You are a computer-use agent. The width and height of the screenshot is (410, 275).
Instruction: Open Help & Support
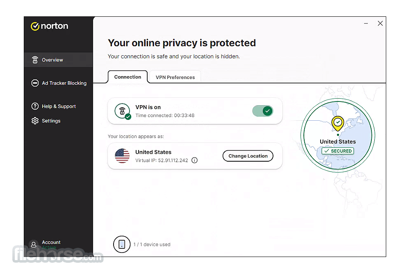point(58,106)
